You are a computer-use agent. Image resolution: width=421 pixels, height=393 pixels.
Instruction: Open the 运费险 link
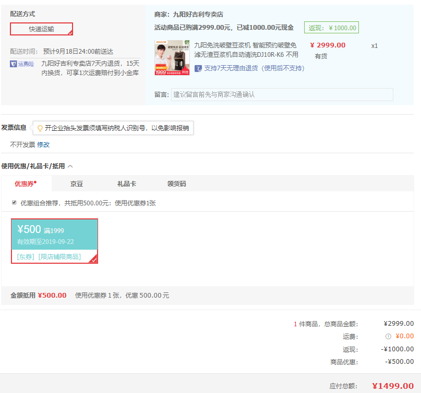(26, 64)
